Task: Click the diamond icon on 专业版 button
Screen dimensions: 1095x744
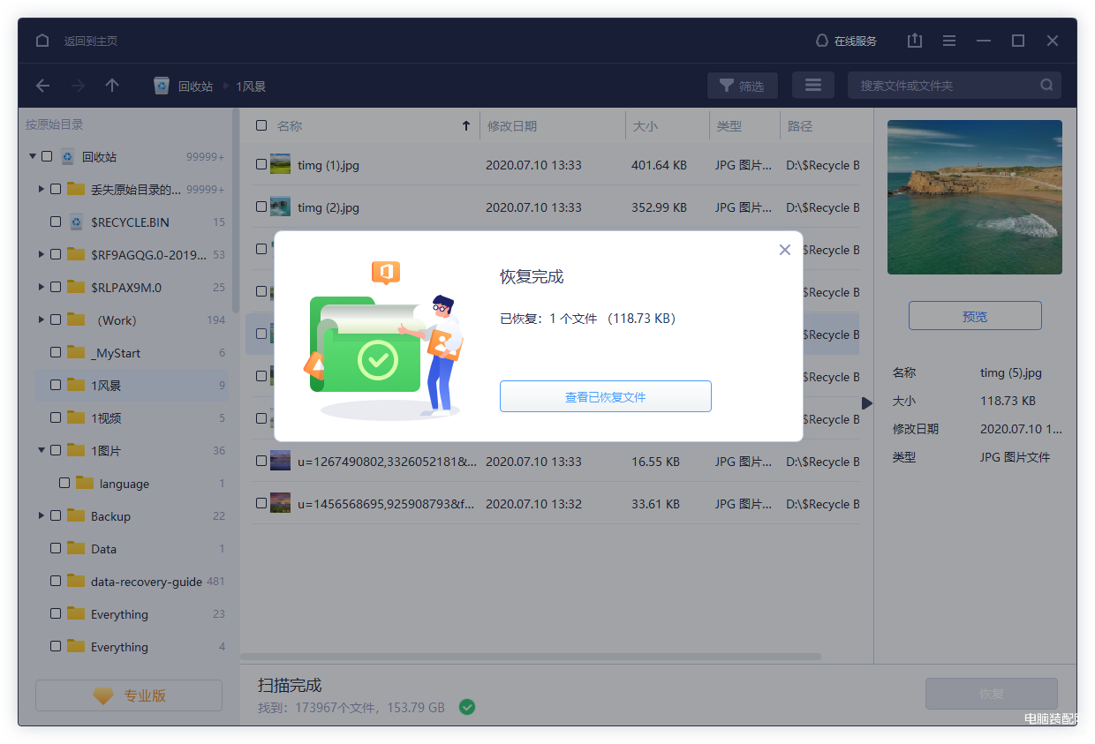Action: [x=103, y=695]
